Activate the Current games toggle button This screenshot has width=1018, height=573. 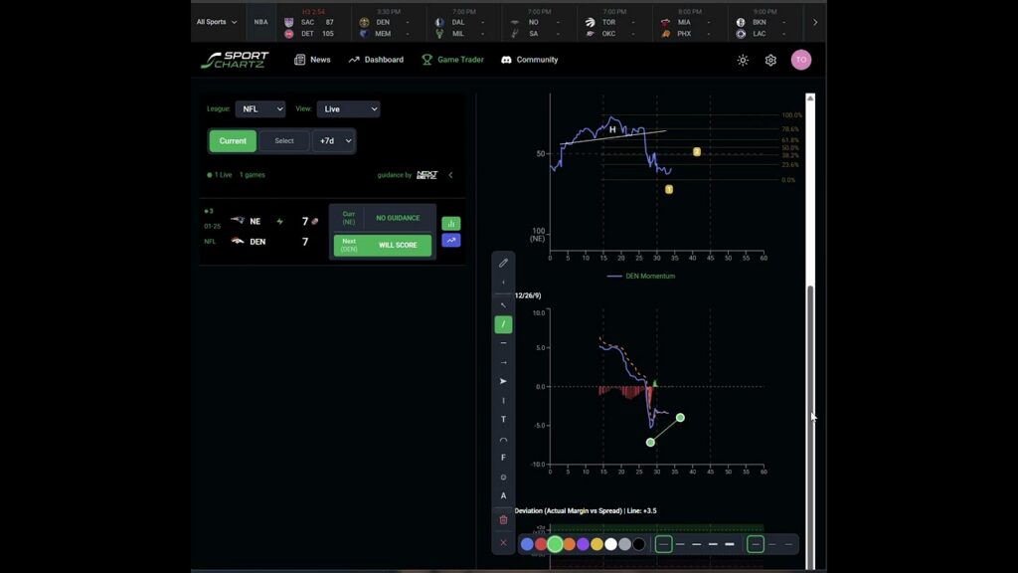pos(233,141)
